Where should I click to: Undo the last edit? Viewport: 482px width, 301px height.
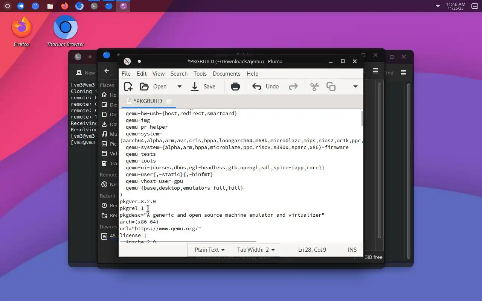click(265, 87)
